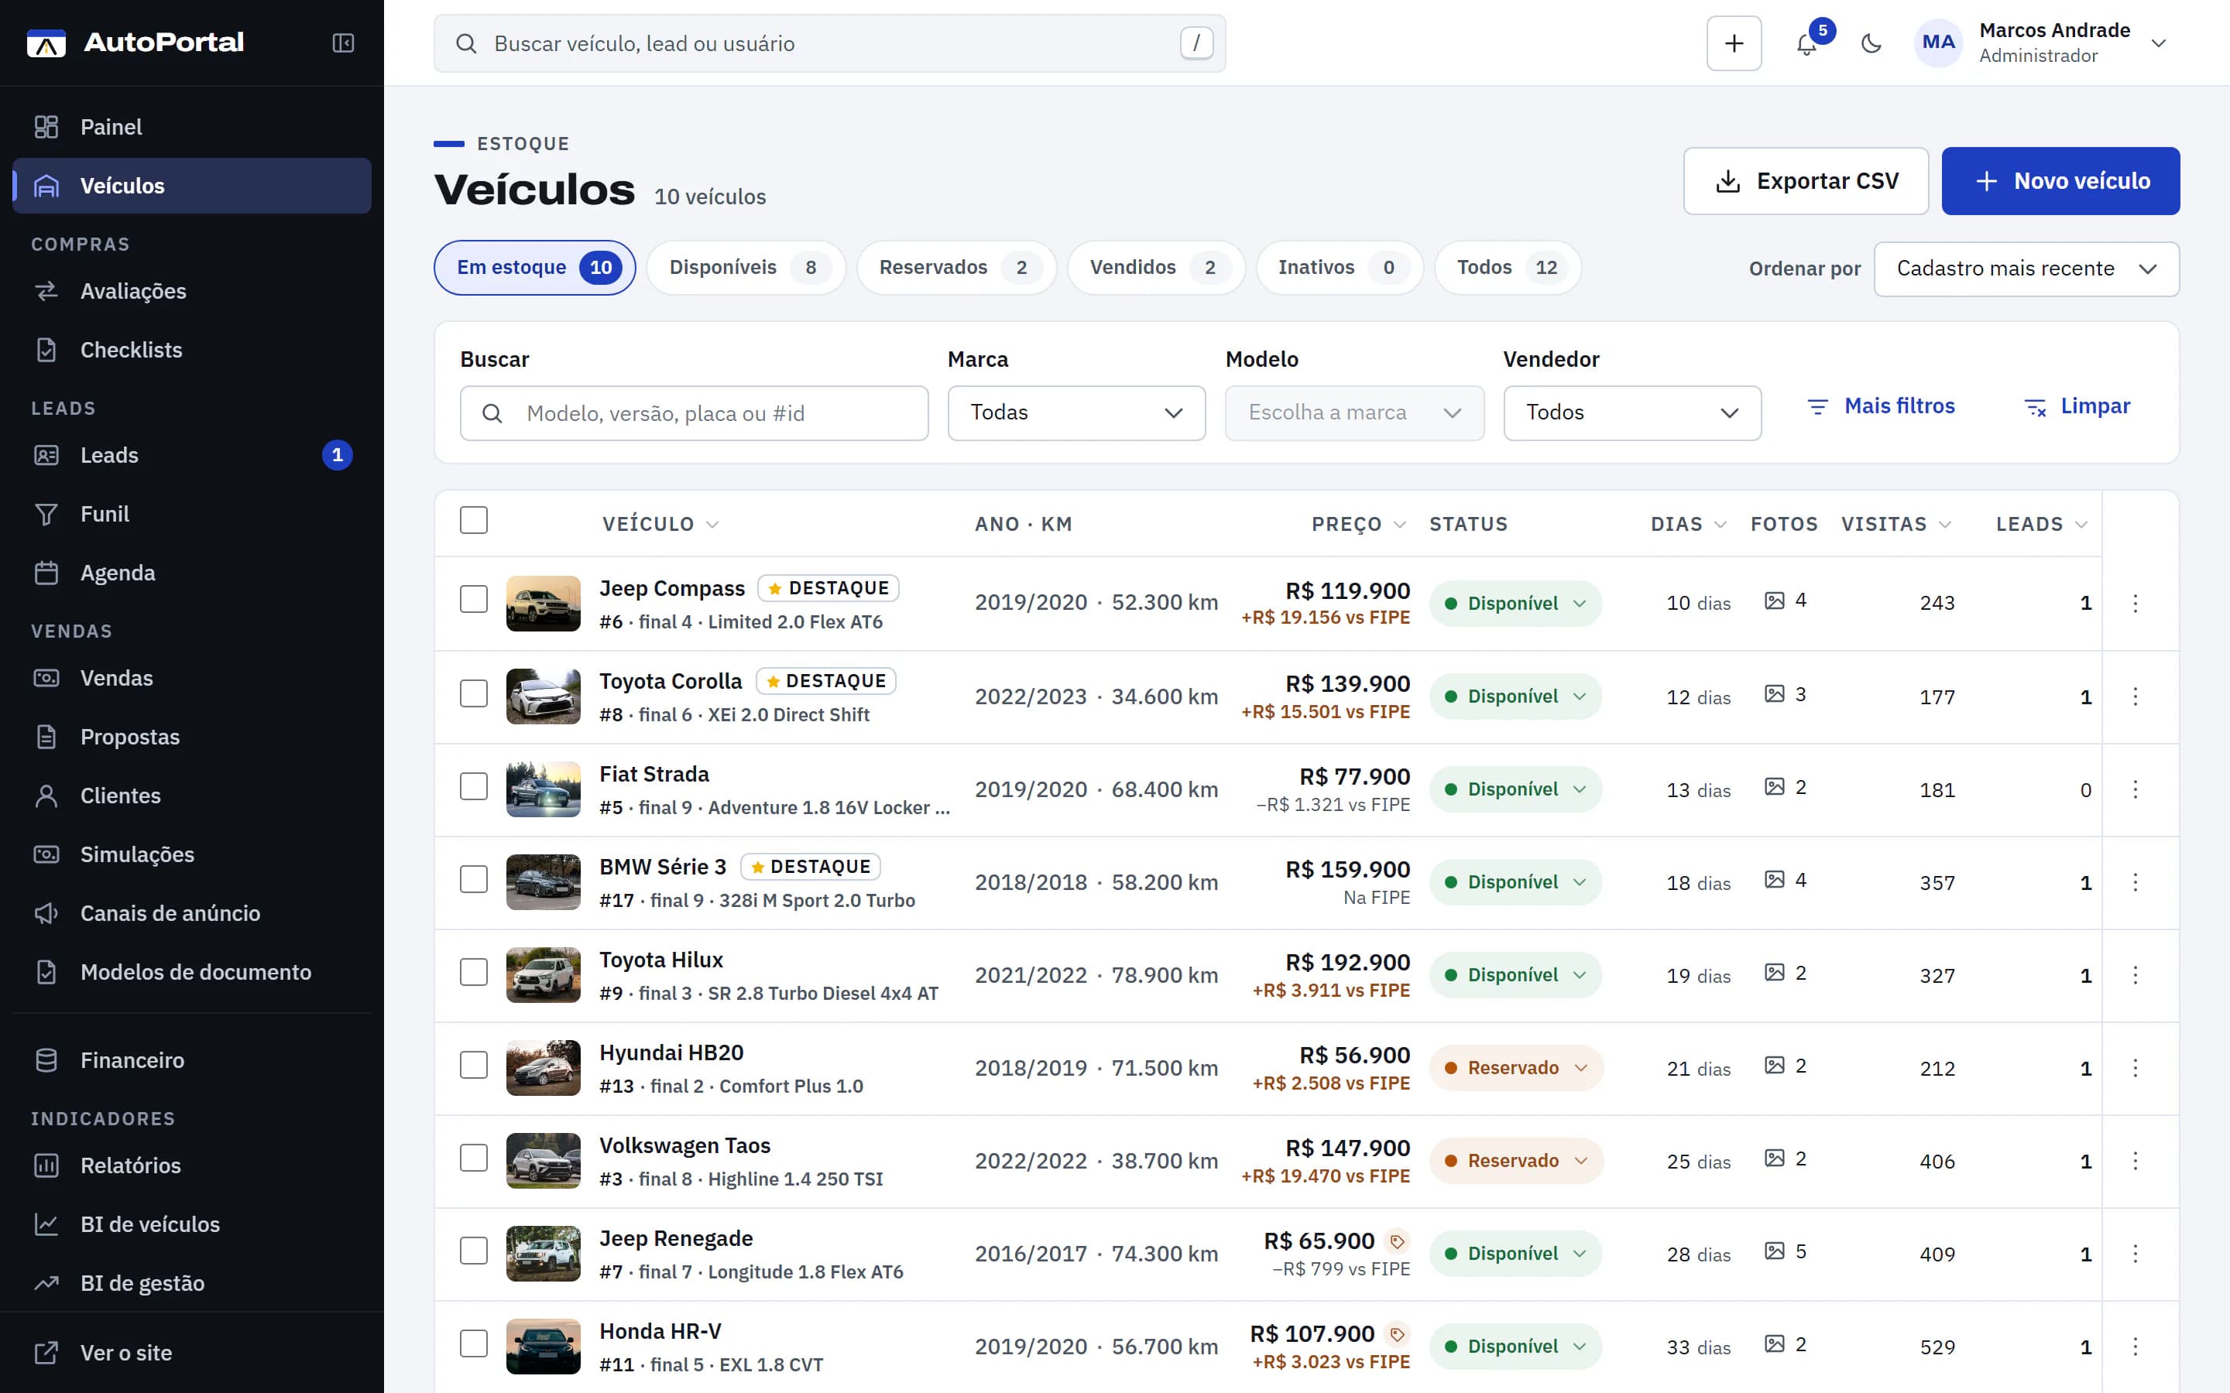Viewport: 2230px width, 1393px height.
Task: Focus the Modelo, versão, placa search field
Action: click(x=694, y=414)
